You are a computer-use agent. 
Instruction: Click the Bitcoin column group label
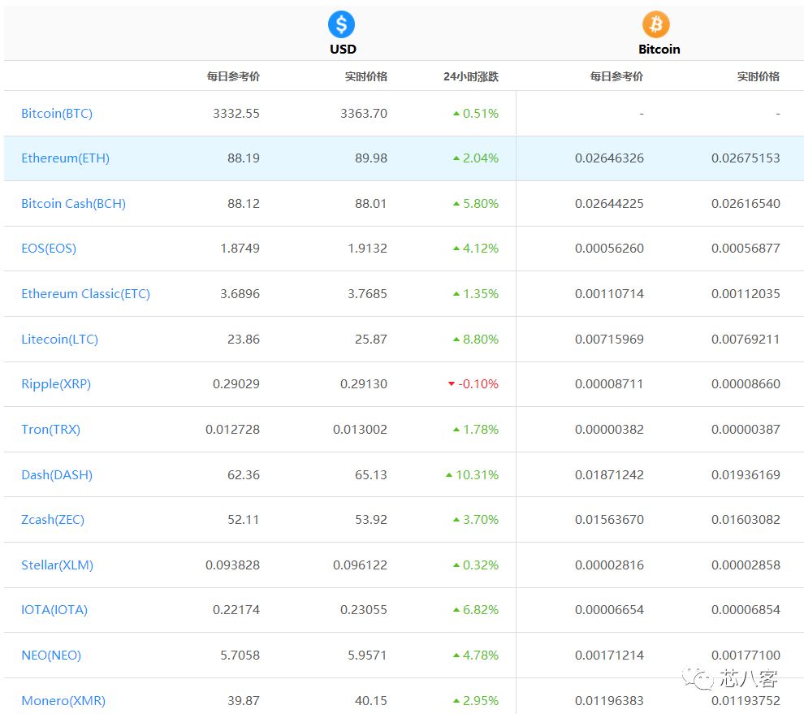(x=659, y=50)
